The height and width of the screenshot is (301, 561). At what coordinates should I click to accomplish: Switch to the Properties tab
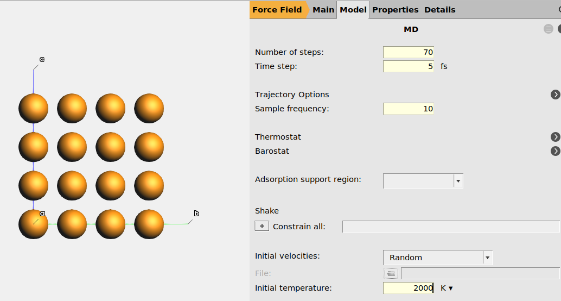[x=395, y=10]
